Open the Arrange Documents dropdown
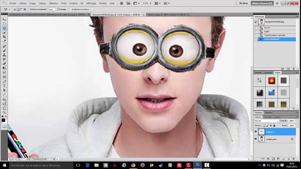The width and height of the screenshot is (301, 169). pyautogui.click(x=158, y=3)
